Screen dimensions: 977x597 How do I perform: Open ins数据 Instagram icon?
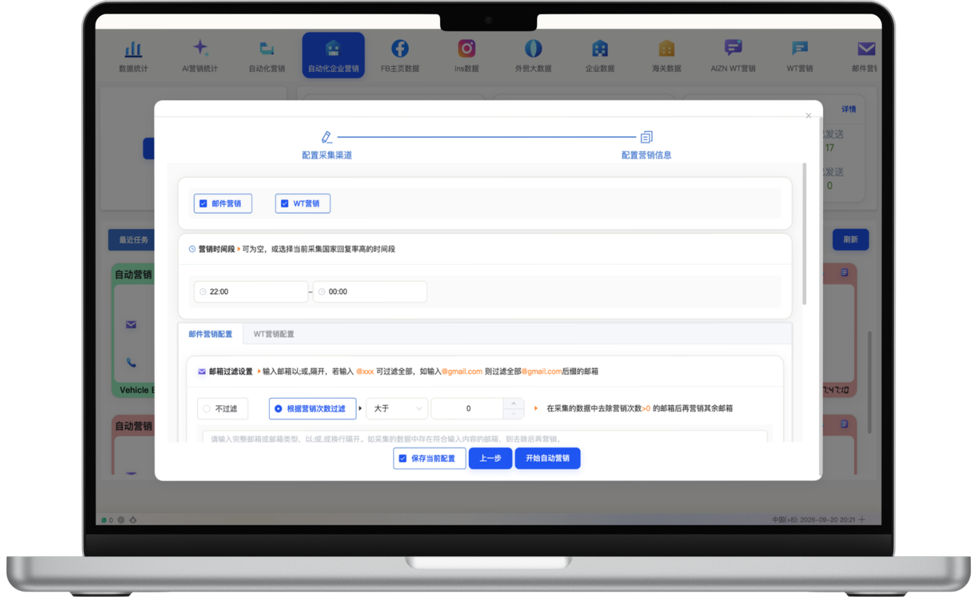[x=466, y=48]
